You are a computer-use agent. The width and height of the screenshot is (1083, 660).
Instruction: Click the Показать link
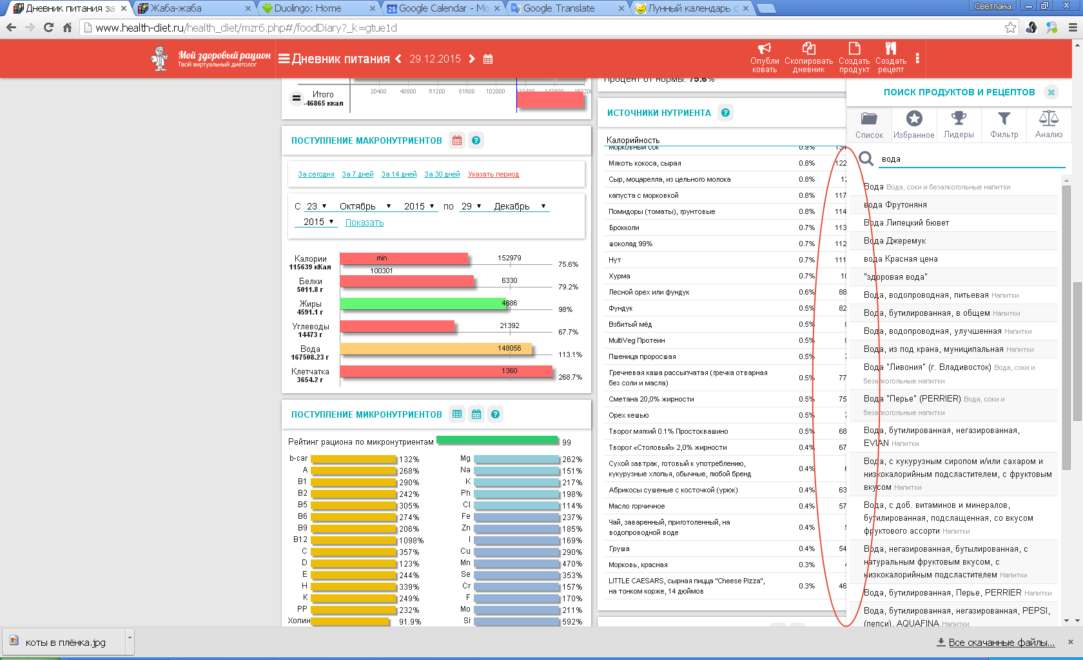(x=364, y=222)
